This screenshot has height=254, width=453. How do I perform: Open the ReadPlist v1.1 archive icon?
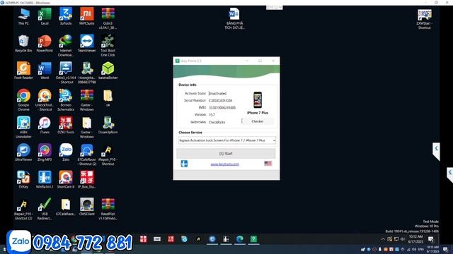[x=108, y=209]
